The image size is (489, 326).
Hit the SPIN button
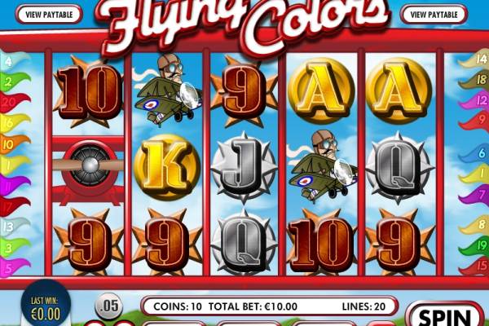pos(445,315)
